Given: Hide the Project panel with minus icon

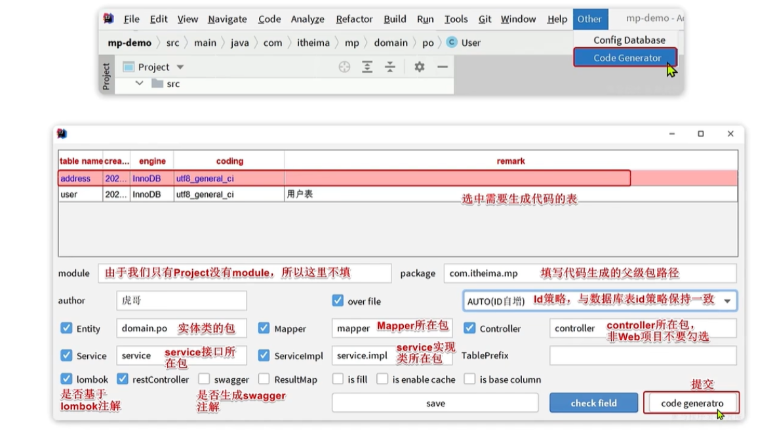Looking at the screenshot, I should 443,67.
